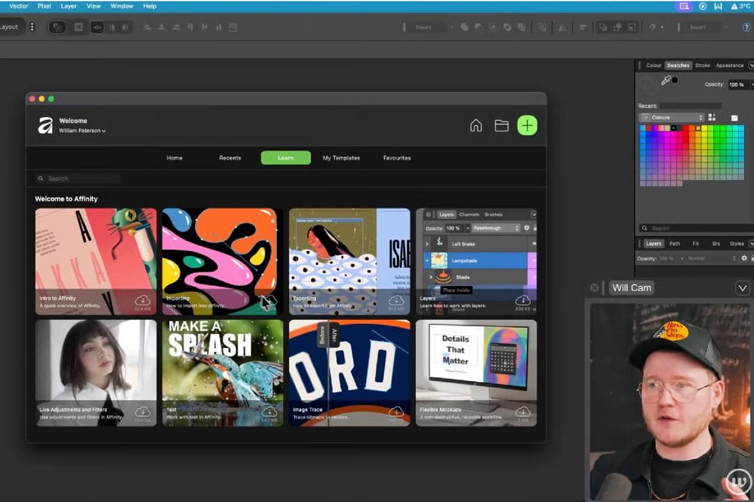Click the Search field under the swatches grid

coord(696,228)
